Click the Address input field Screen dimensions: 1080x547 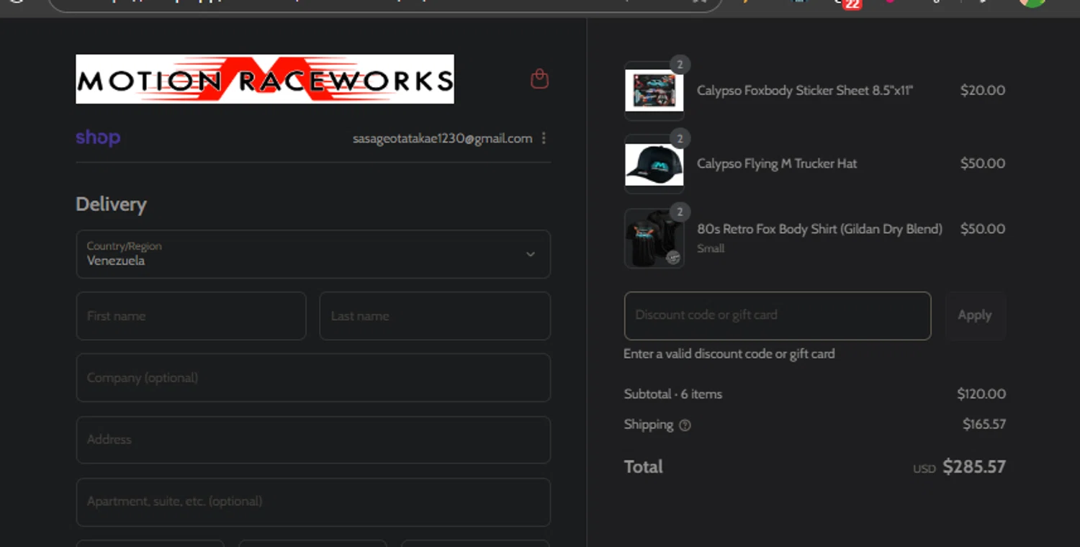[313, 440]
